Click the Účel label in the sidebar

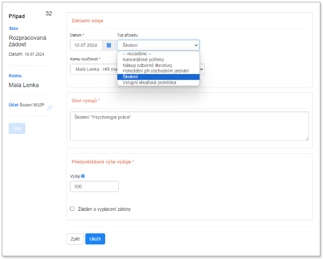point(14,105)
